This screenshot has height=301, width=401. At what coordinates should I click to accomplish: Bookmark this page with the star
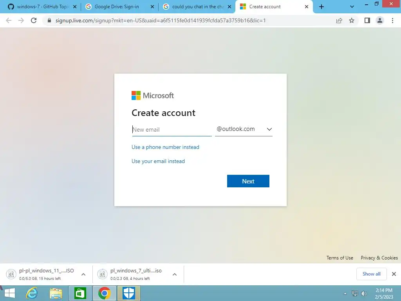[x=352, y=20]
